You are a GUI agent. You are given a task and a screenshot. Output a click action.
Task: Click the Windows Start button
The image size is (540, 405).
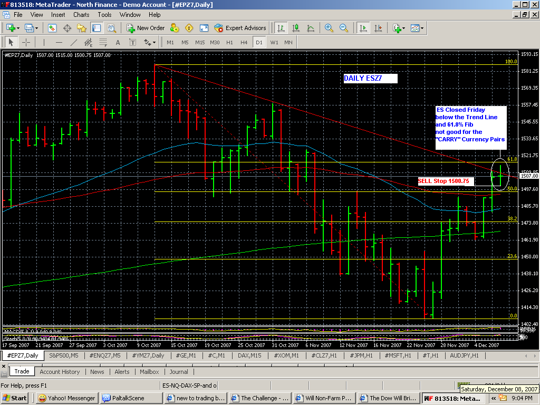pyautogui.click(x=14, y=398)
